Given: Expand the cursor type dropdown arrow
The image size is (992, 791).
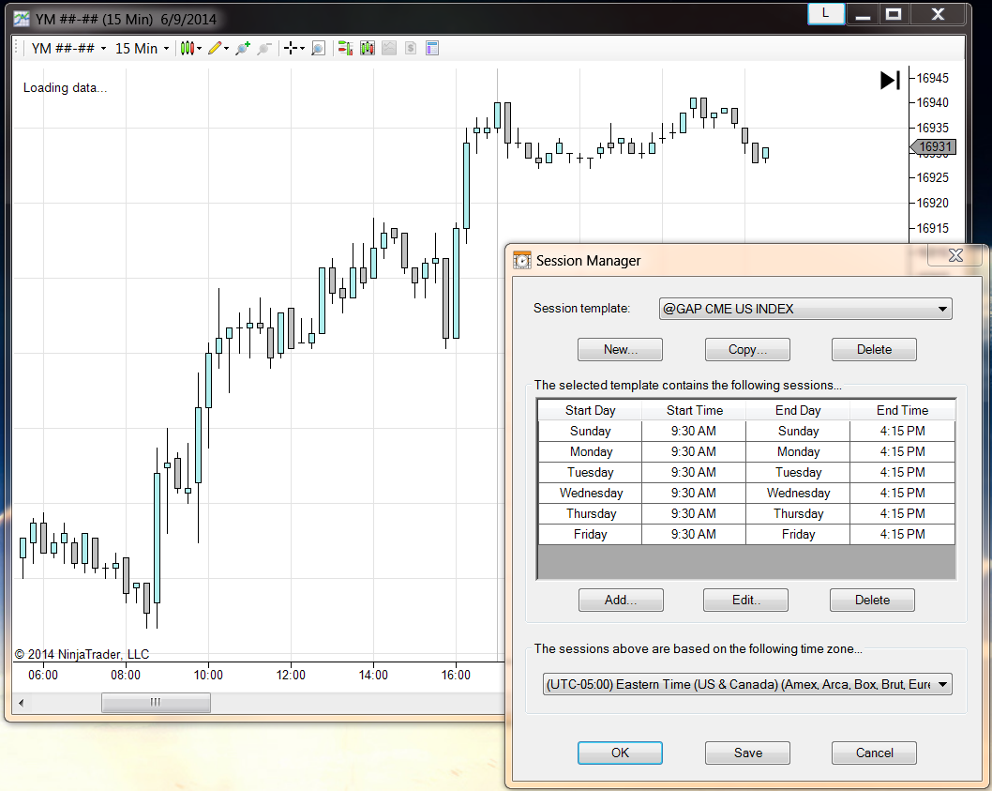Looking at the screenshot, I should tap(303, 48).
